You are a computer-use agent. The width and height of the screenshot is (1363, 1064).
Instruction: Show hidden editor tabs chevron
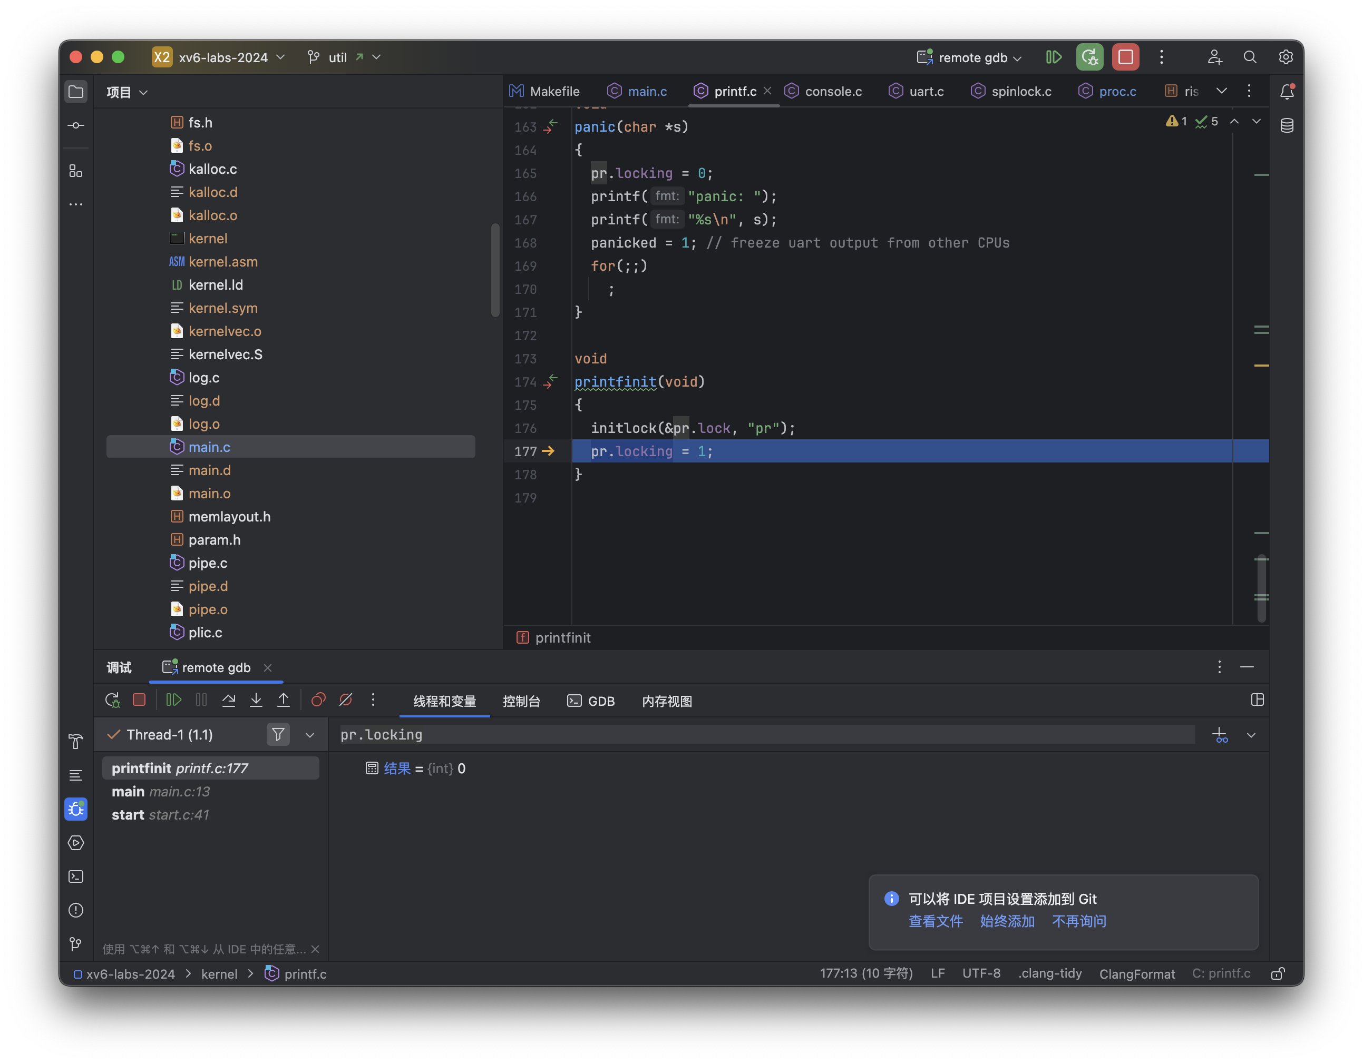click(1221, 91)
